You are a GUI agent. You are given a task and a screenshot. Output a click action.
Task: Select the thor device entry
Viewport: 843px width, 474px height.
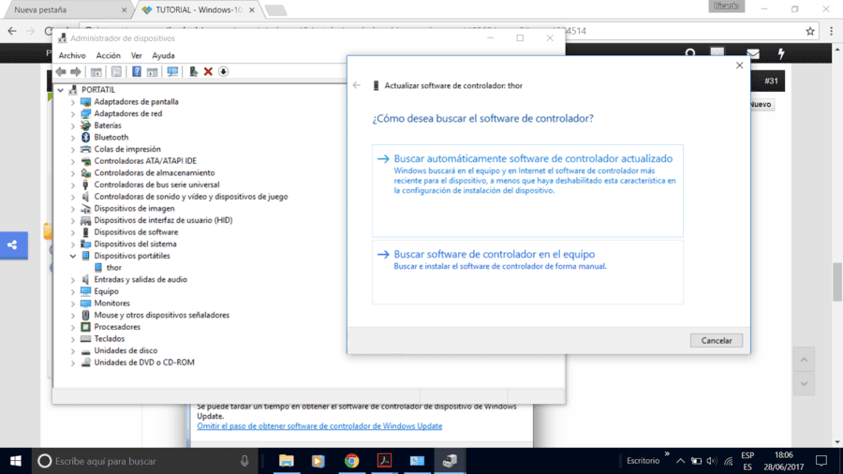click(113, 267)
